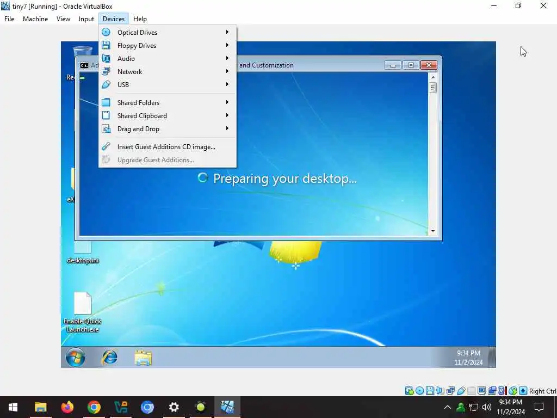The image size is (557, 418).
Task: Click the Network adapters icon in menu
Action: 106,71
